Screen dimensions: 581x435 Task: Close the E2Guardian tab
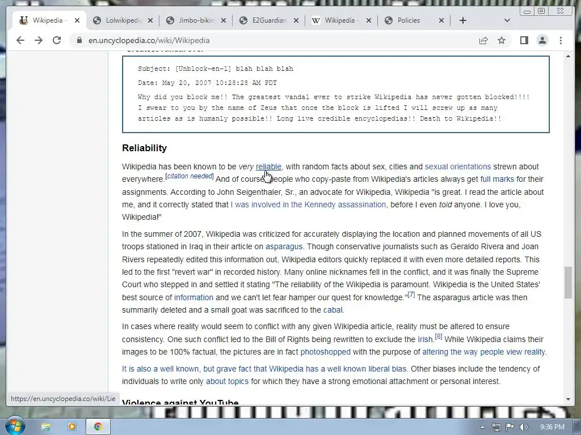[296, 21]
